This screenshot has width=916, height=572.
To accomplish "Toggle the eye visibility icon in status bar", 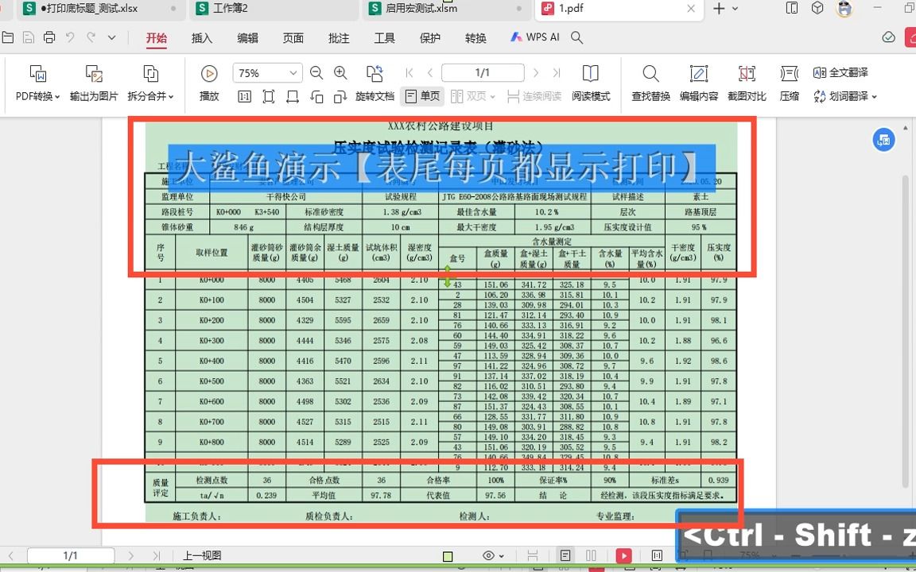I will pos(488,555).
